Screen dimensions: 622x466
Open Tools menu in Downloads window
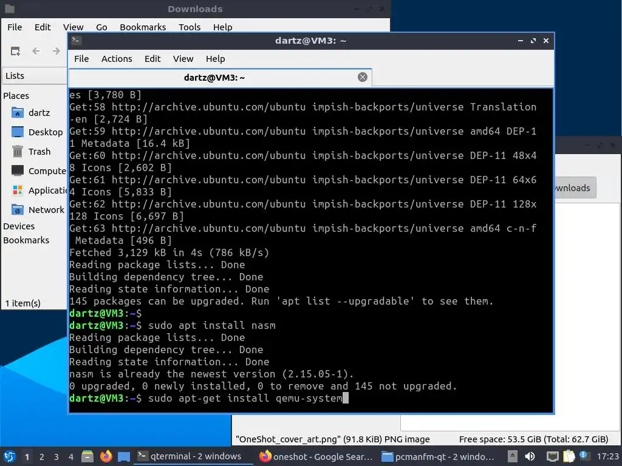point(190,27)
